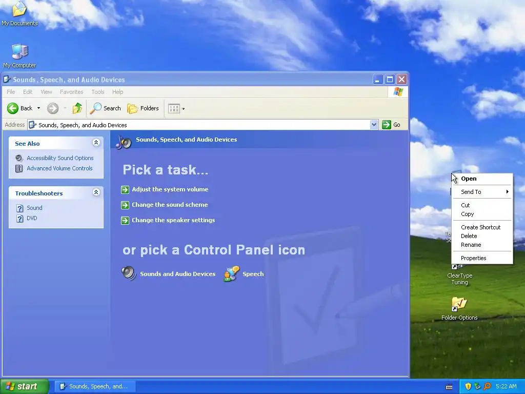Select Copy in the context menu
The image size is (525, 394).
pos(482,214)
